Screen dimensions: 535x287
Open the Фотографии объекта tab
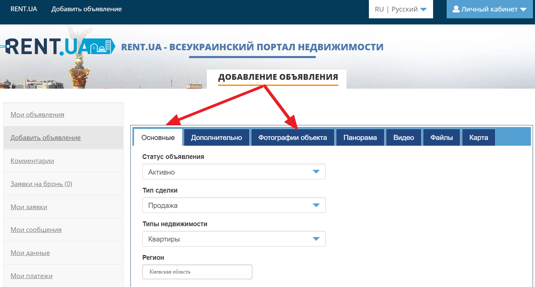pos(292,138)
